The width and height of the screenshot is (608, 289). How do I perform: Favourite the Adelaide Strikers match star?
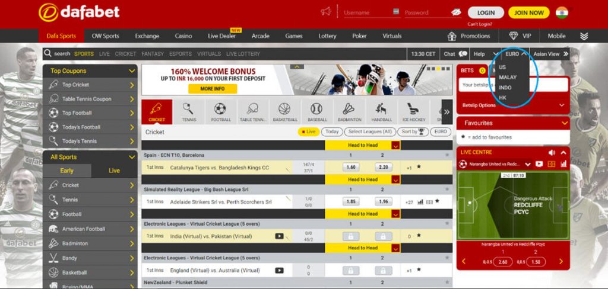[x=438, y=201]
